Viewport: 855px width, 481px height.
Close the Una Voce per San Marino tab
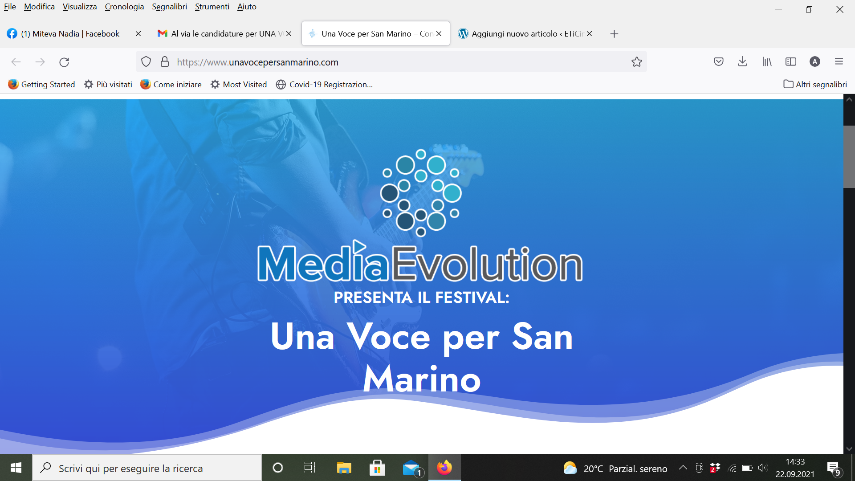(x=439, y=34)
